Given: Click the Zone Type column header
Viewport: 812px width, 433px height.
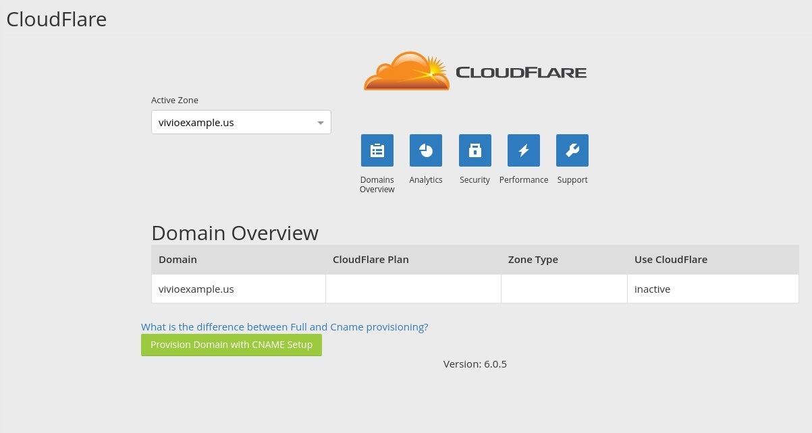Looking at the screenshot, I should tap(533, 260).
